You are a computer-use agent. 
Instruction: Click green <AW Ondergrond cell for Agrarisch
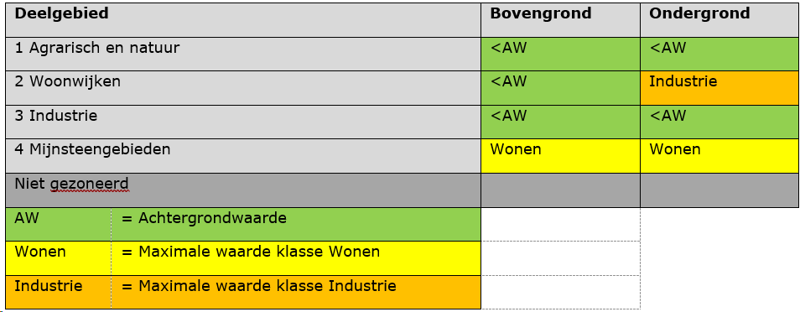[719, 54]
